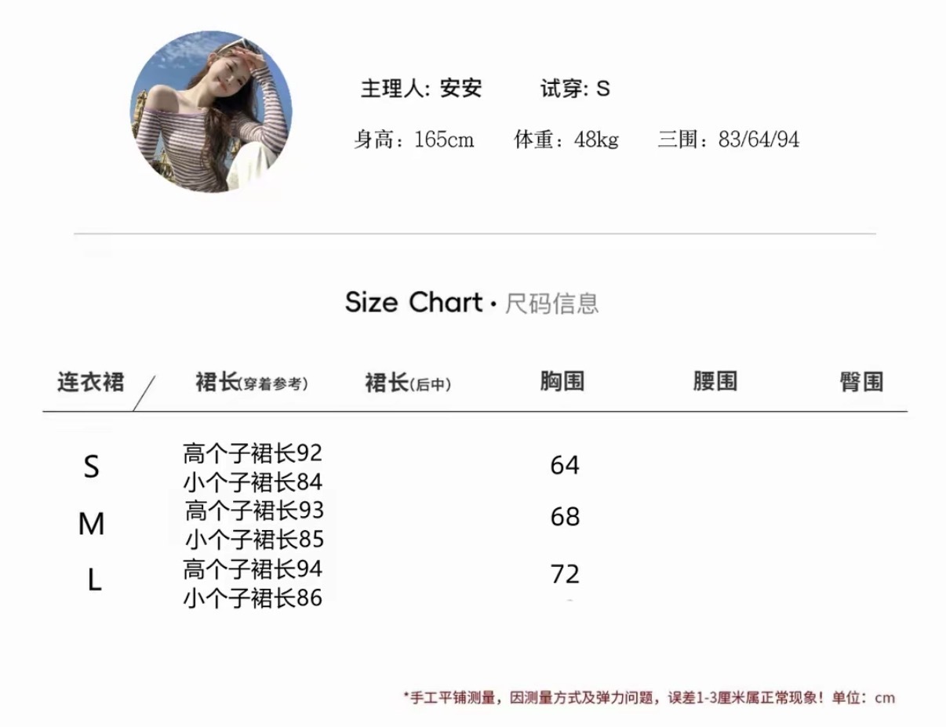Select the M size row label
The image size is (946, 727).
click(x=92, y=524)
